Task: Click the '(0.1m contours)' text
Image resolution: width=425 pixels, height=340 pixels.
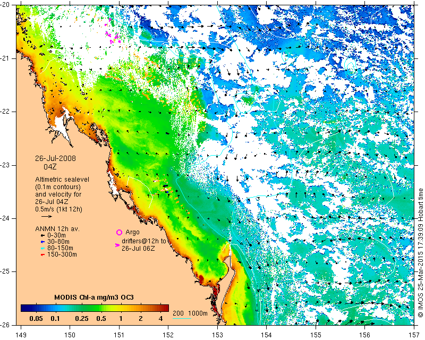Action: pos(58,187)
